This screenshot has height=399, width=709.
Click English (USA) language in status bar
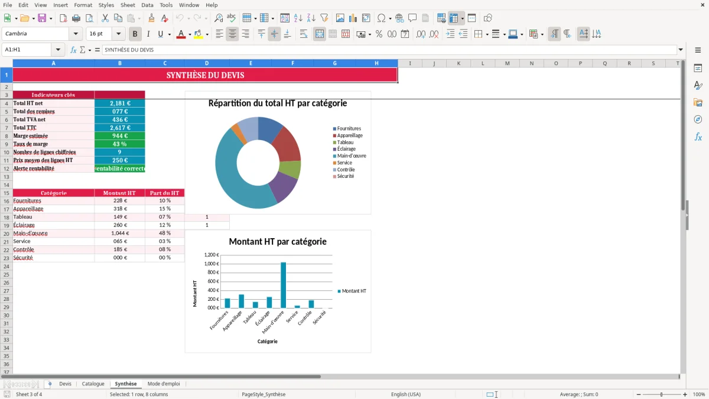(406, 394)
